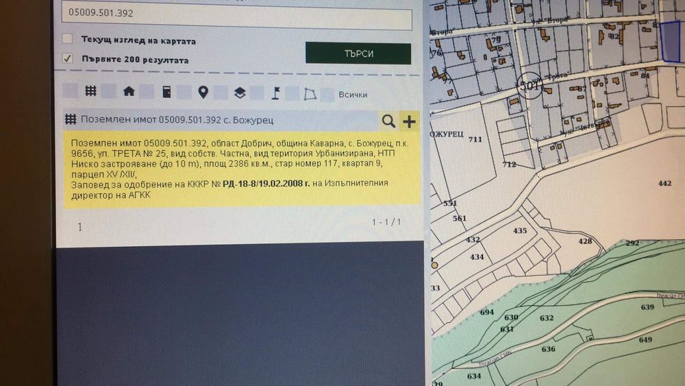Select map parcel 639

[647, 307]
